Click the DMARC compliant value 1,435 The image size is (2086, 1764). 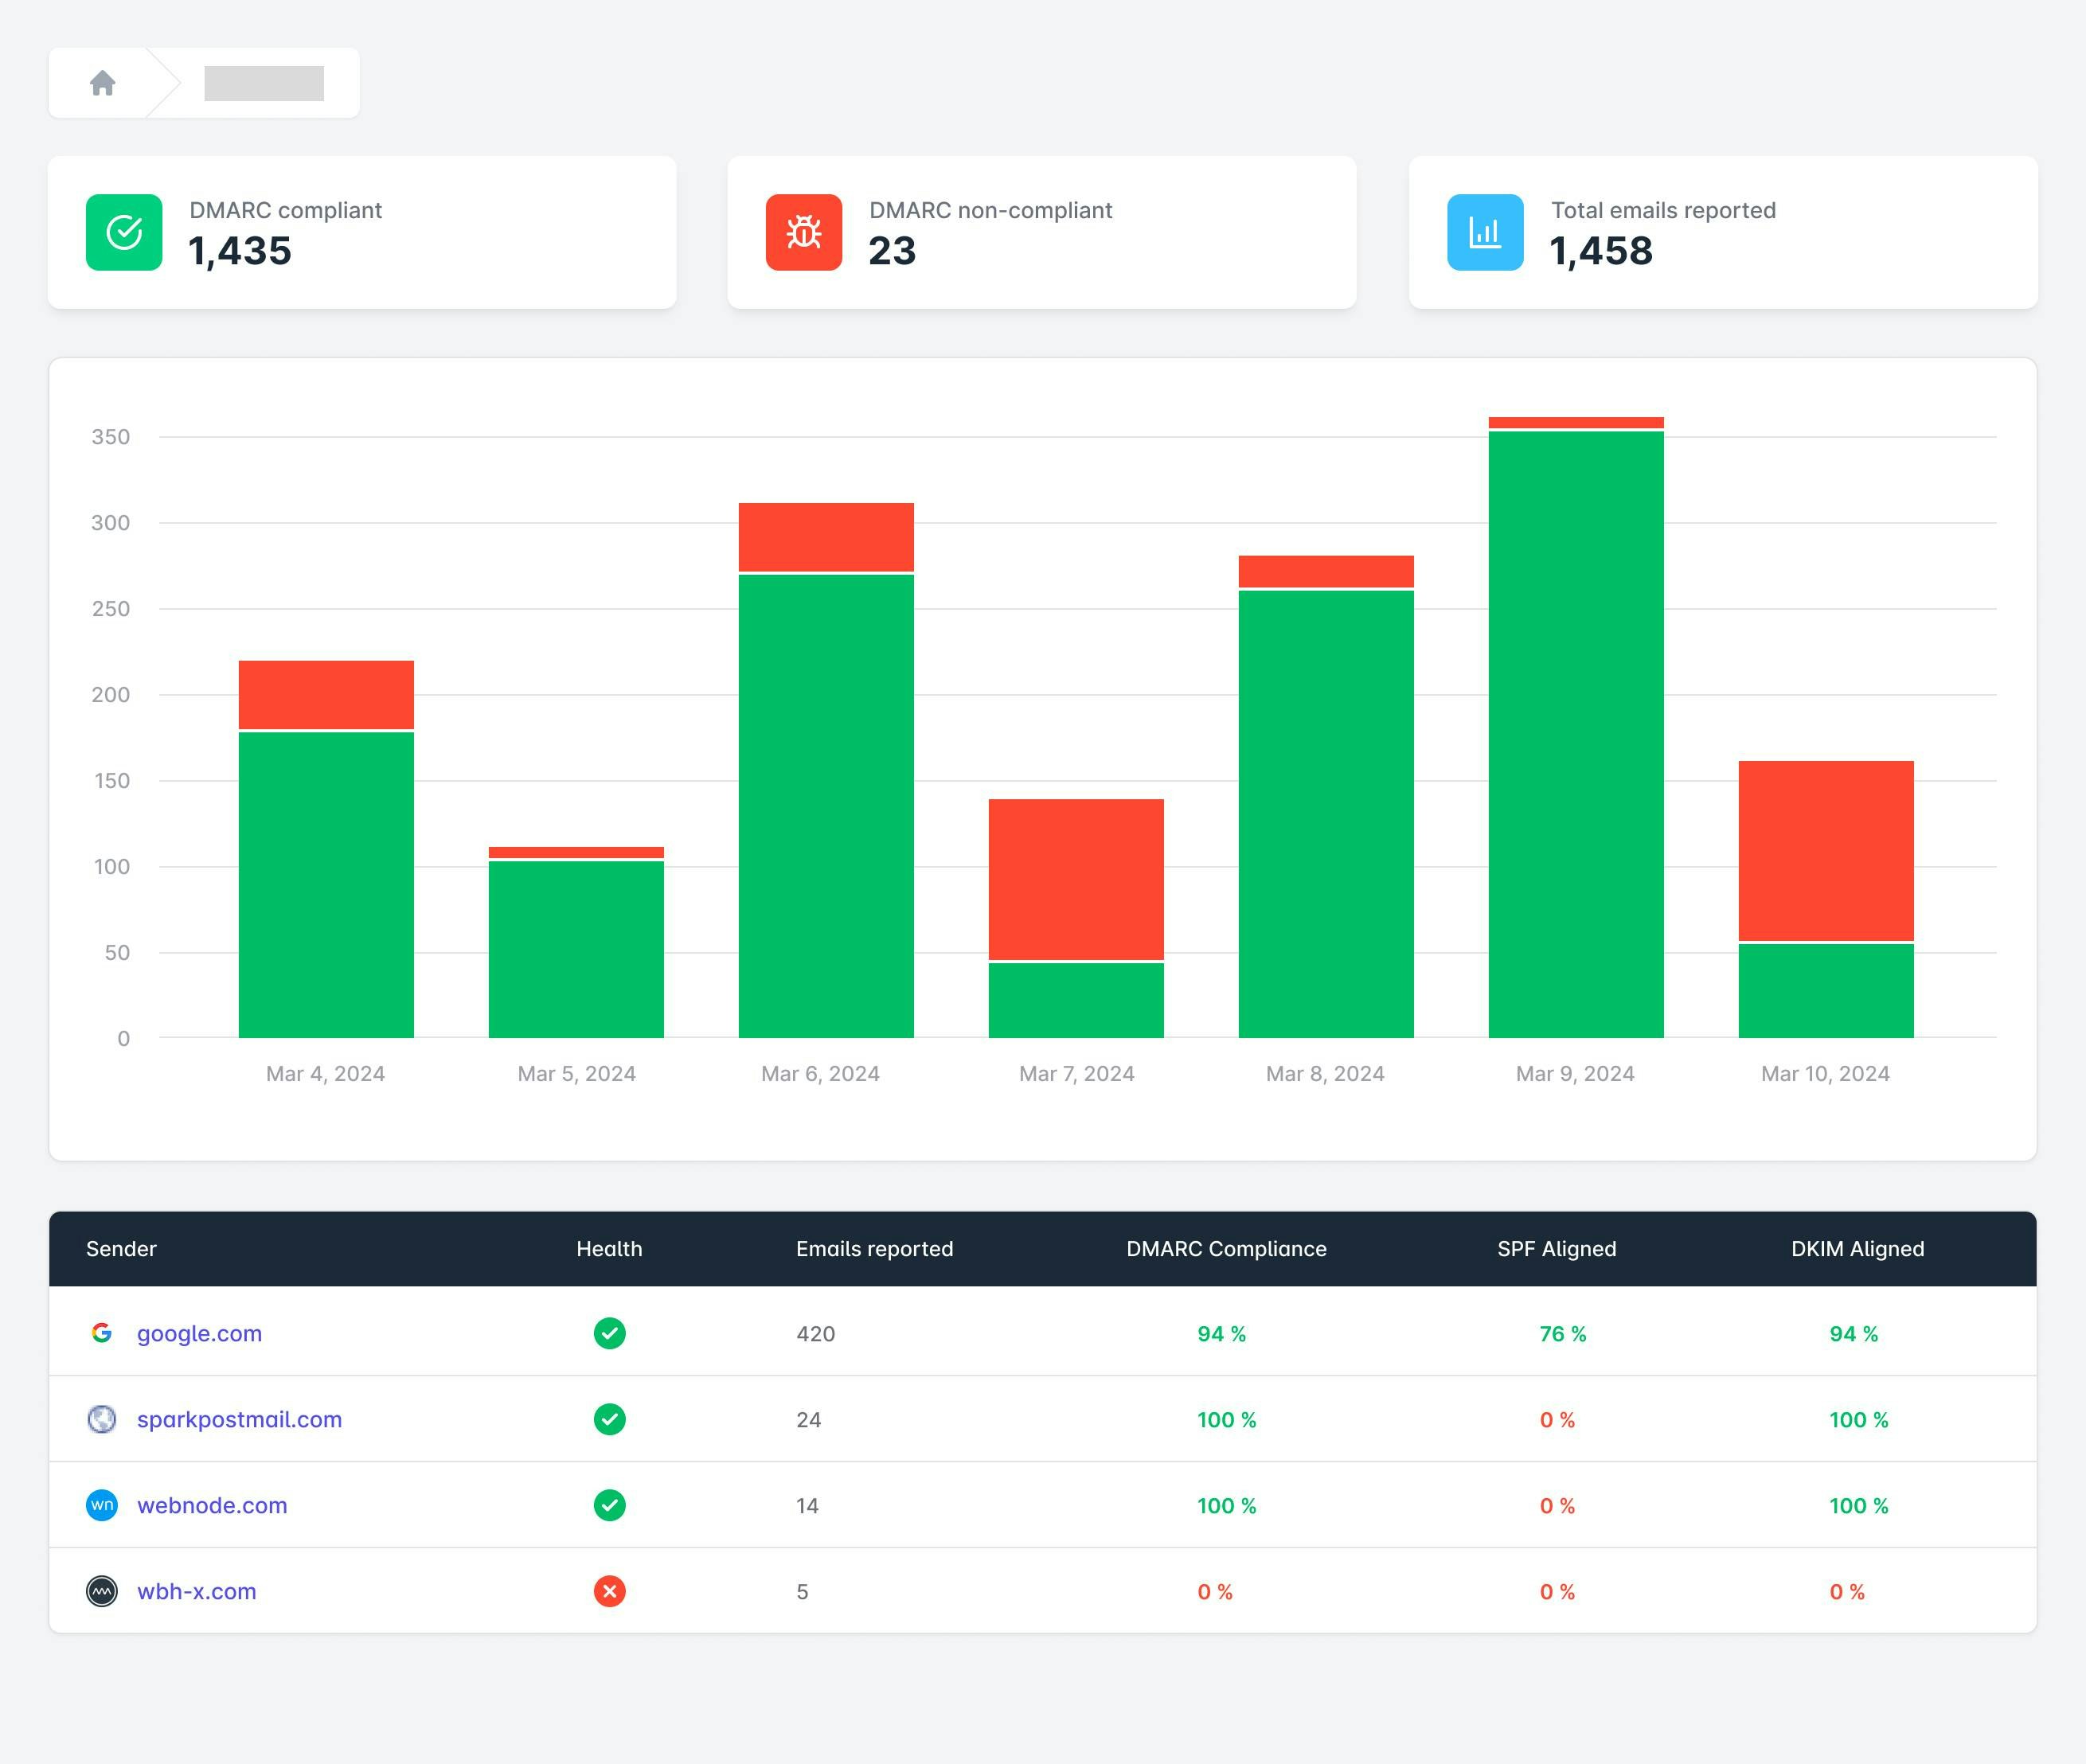pyautogui.click(x=240, y=251)
